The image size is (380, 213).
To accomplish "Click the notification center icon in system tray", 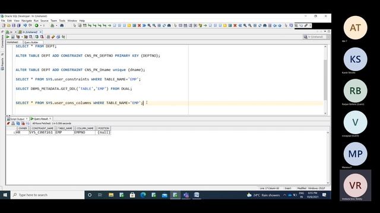I will pyautogui.click(x=324, y=195).
